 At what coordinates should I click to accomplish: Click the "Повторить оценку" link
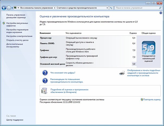(x=152, y=100)
